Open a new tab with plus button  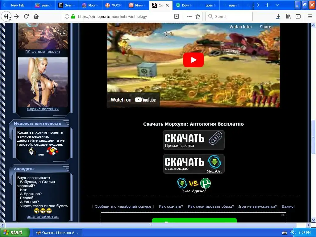pyautogui.click(x=268, y=5)
